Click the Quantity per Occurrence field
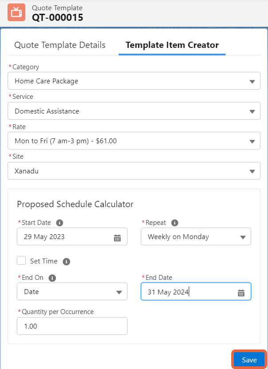The width and height of the screenshot is (268, 369). click(x=72, y=326)
